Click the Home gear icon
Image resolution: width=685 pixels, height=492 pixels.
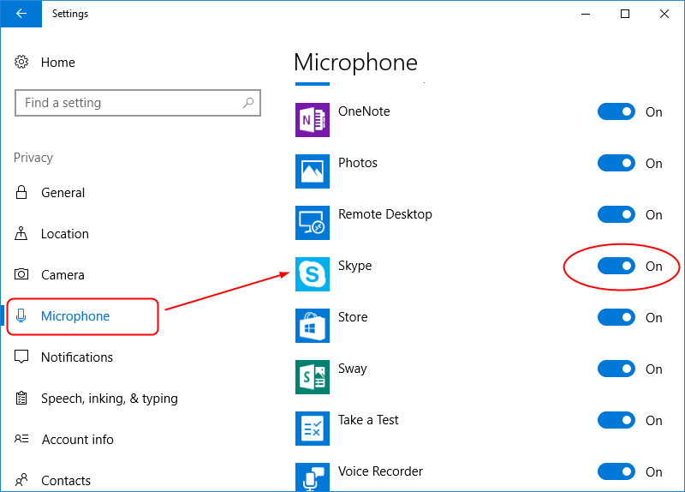coord(21,62)
